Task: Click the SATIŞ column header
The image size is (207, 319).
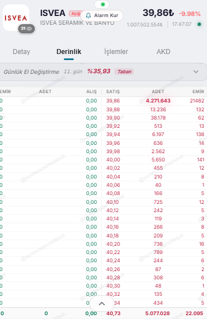Action: pyautogui.click(x=113, y=91)
